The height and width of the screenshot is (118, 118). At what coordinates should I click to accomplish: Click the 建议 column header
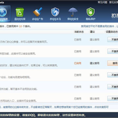(92, 32)
